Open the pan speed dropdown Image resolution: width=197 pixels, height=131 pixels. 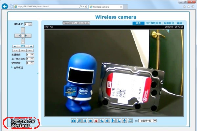(30, 55)
